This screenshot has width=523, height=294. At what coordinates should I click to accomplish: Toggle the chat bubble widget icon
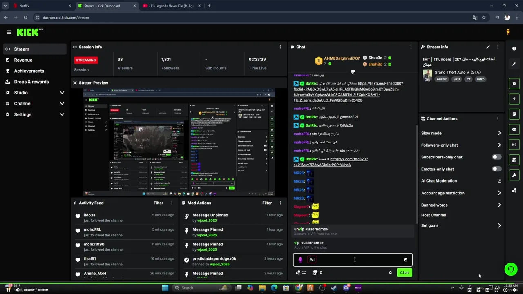pos(514,129)
